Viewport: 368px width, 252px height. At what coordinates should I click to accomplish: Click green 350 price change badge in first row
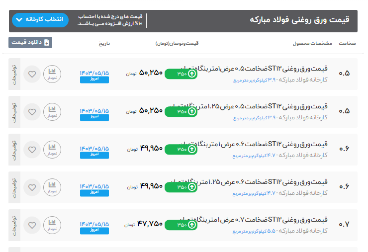181,74
